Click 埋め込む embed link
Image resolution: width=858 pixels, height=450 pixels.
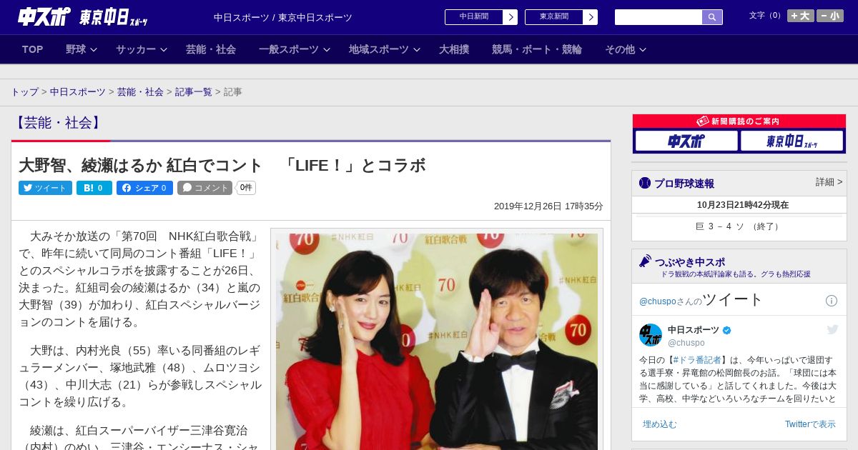pyautogui.click(x=659, y=424)
